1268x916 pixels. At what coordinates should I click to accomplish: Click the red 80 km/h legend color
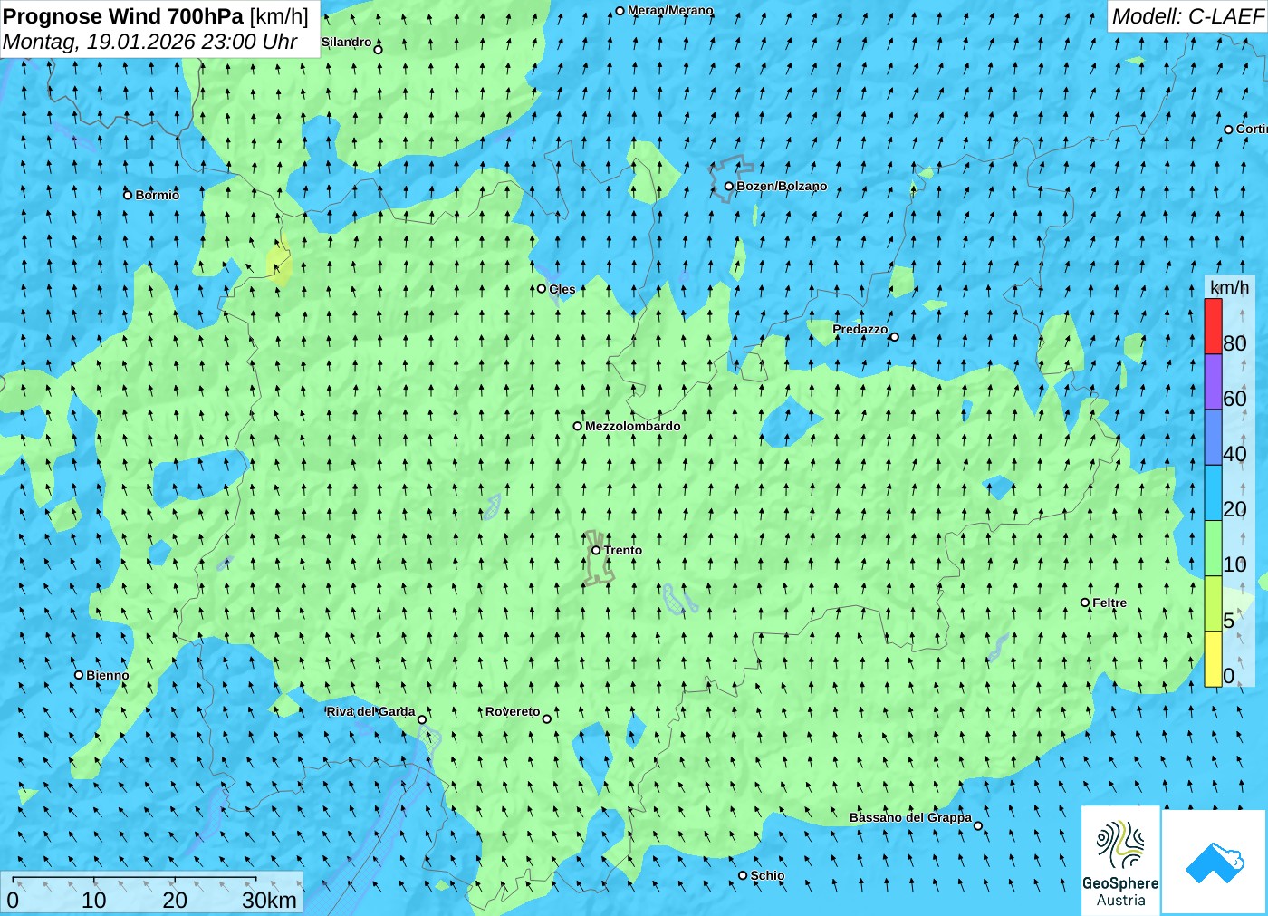(1213, 326)
